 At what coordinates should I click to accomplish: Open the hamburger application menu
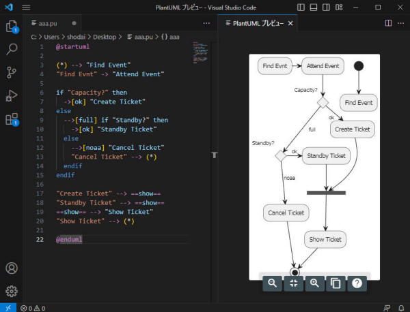[x=26, y=7]
